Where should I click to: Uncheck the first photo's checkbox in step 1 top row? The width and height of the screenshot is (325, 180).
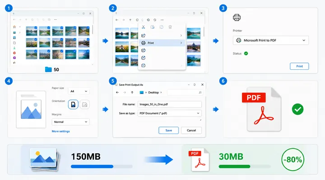pyautogui.click(x=36, y=28)
